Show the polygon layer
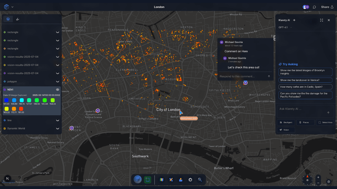The width and height of the screenshot is (337, 189). coord(57,82)
